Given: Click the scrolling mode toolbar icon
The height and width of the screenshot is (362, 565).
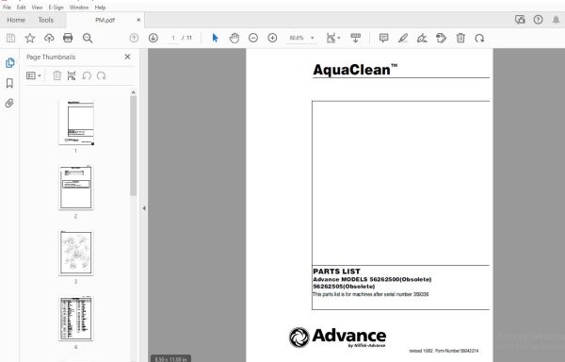Looking at the screenshot, I should (355, 38).
